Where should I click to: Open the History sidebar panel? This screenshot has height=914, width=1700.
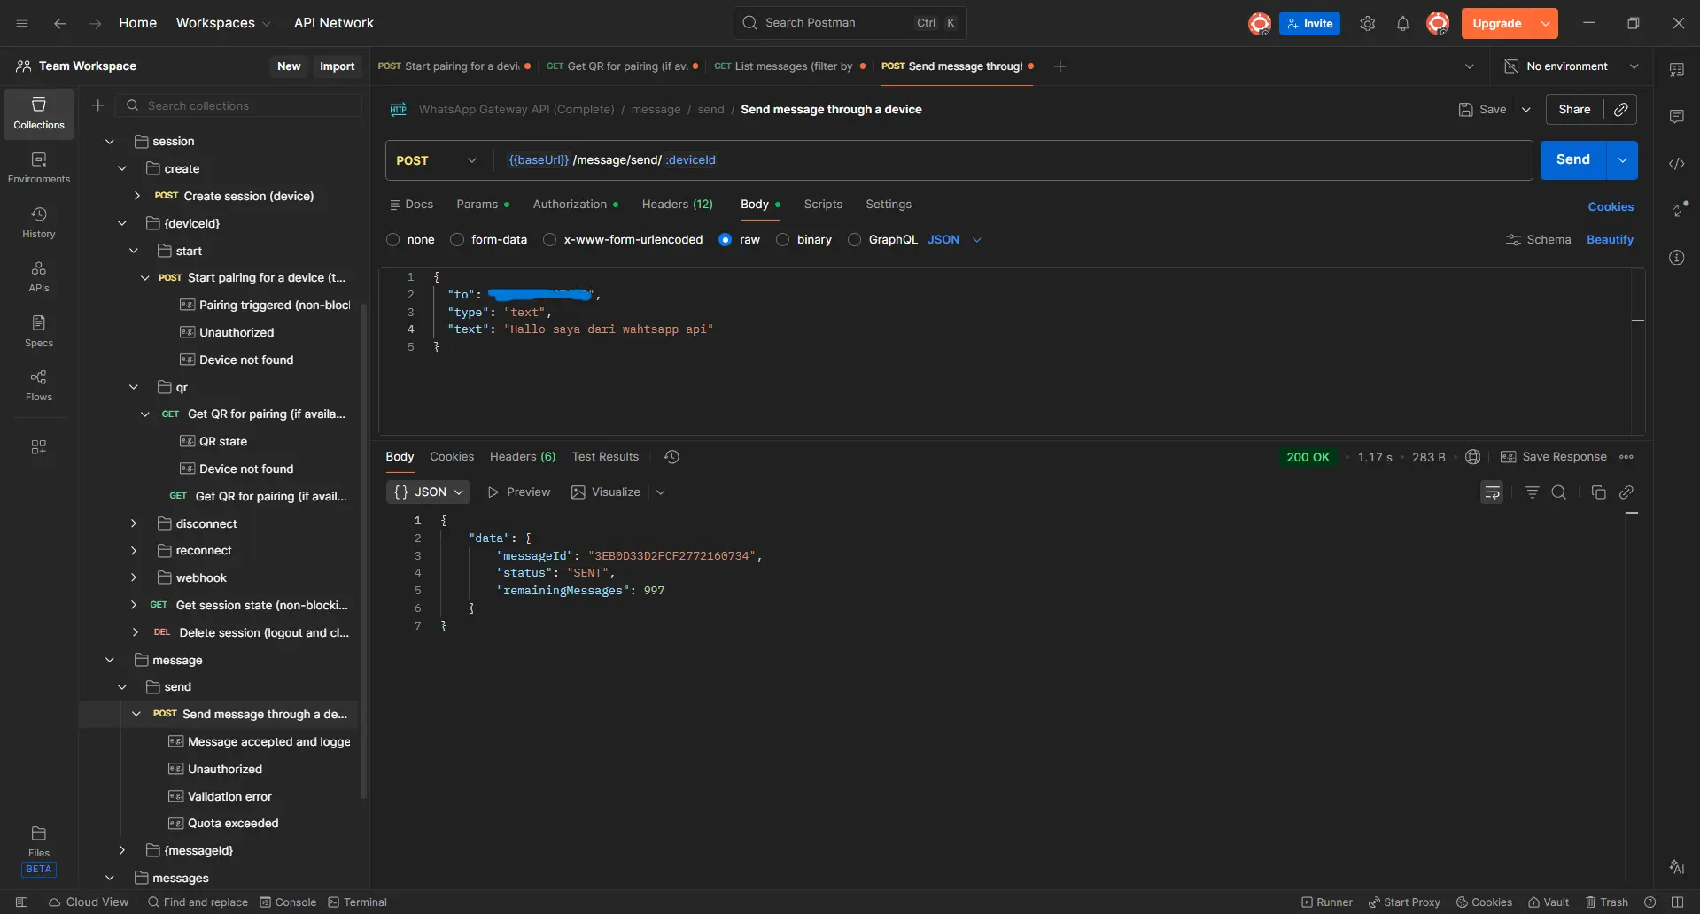39,222
